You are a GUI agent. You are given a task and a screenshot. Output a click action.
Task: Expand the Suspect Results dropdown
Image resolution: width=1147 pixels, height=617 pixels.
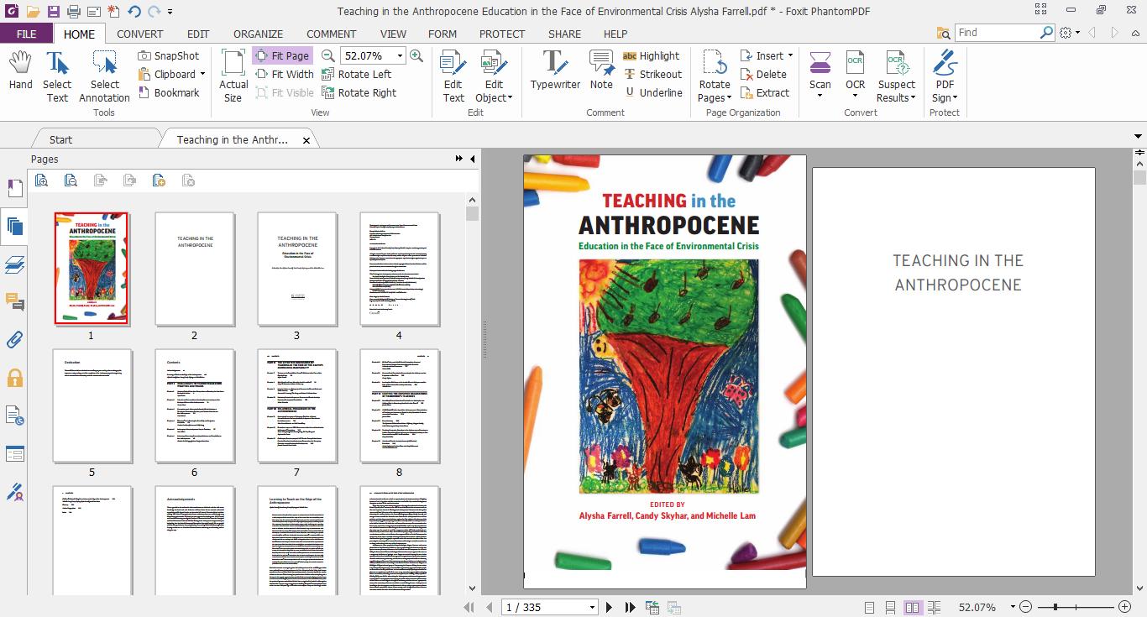pyautogui.click(x=913, y=98)
